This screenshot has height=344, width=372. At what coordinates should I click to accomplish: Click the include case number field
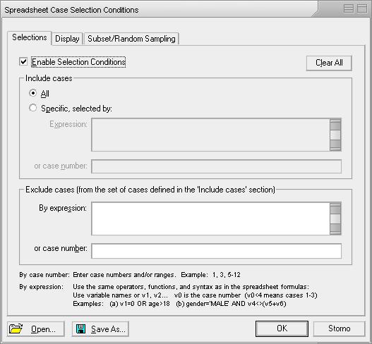[217, 166]
